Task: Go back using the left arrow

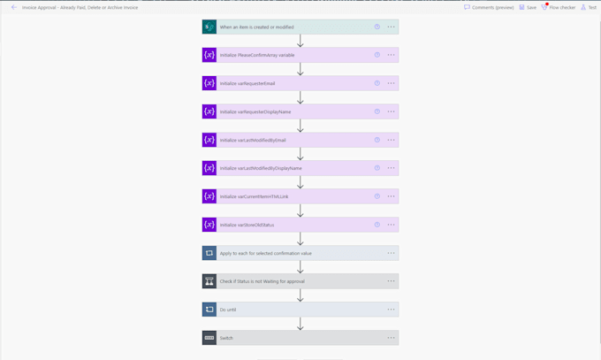Action: [14, 7]
